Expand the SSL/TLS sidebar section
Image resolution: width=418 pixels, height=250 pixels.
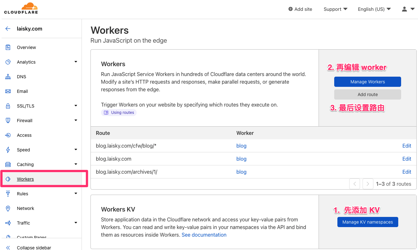click(x=76, y=106)
